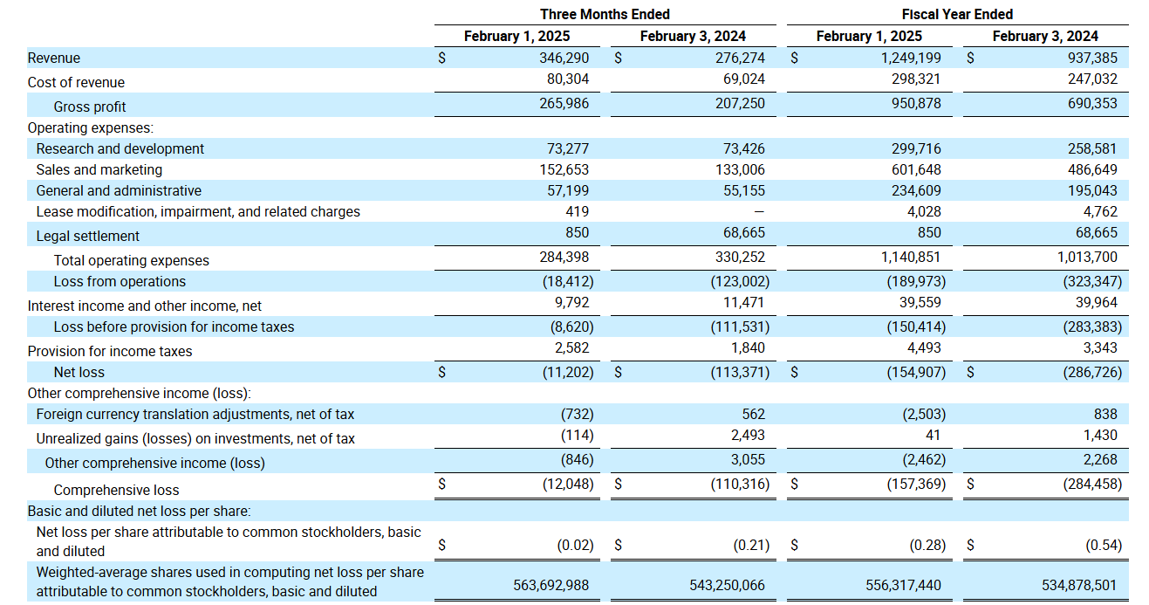Click weighted-average shares 563,692,988
This screenshot has height=605, width=1149.
pyautogui.click(x=551, y=585)
